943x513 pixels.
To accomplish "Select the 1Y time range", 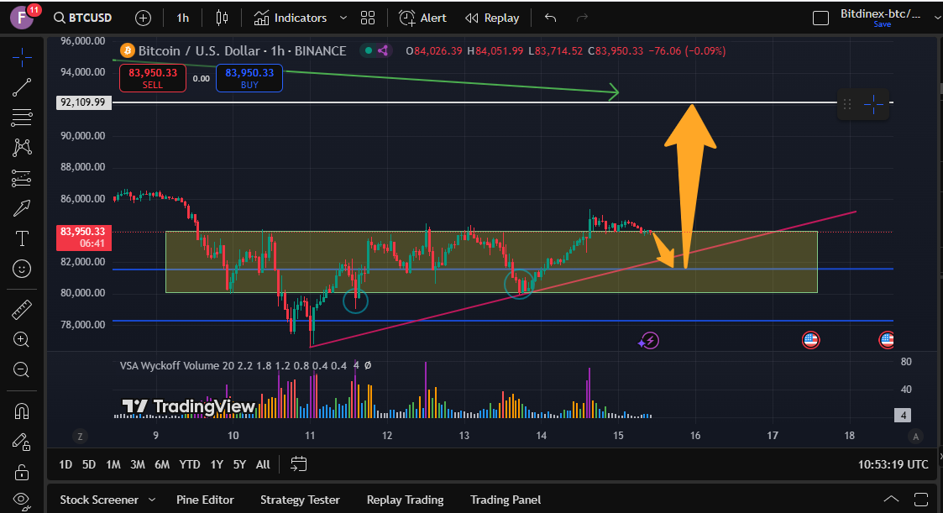I will coord(217,464).
